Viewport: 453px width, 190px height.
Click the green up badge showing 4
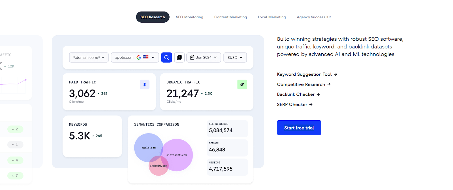[x=15, y=160]
